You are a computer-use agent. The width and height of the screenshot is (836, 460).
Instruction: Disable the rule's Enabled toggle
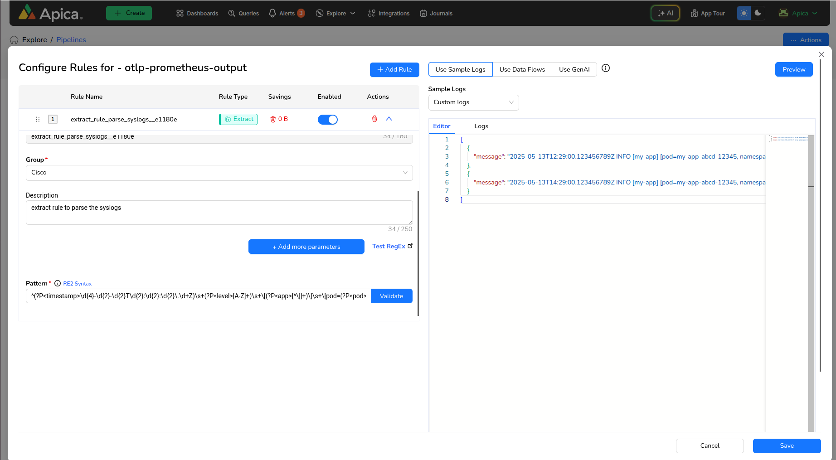[328, 120]
